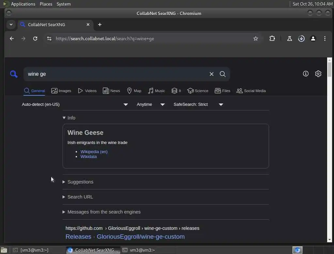Expand the Suggestions section
Screen dimensions: 334x254
point(78,182)
